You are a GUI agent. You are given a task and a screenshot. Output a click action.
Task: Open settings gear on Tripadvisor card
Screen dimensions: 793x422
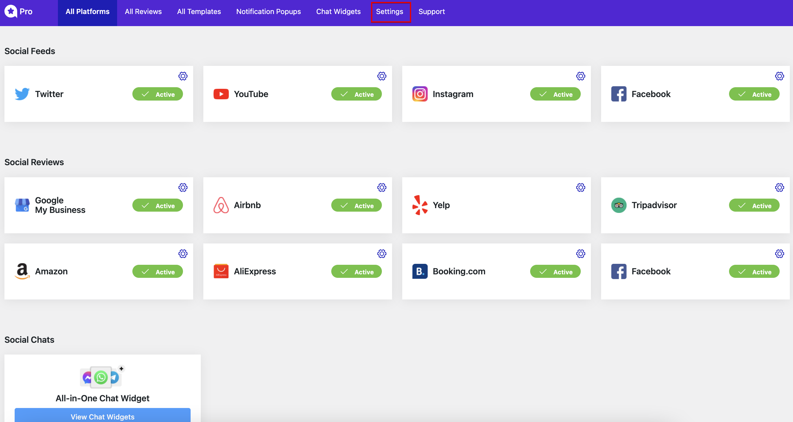click(780, 187)
